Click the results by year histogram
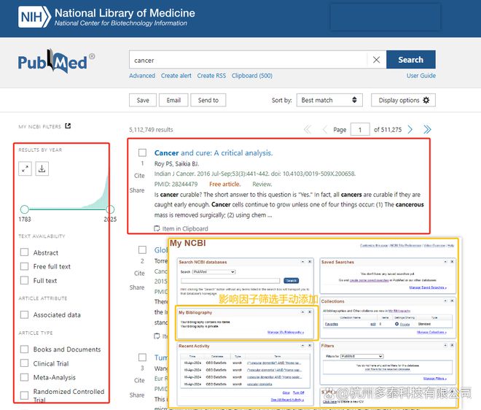This screenshot has height=410, width=481. pyautogui.click(x=95, y=192)
